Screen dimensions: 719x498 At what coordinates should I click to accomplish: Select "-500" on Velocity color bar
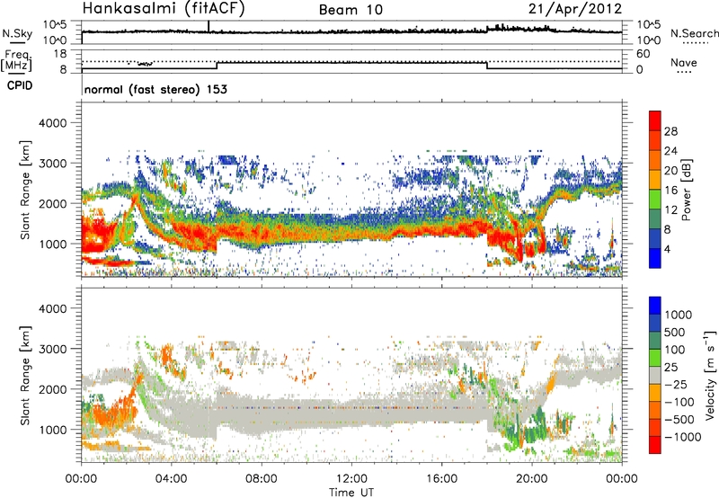679,419
